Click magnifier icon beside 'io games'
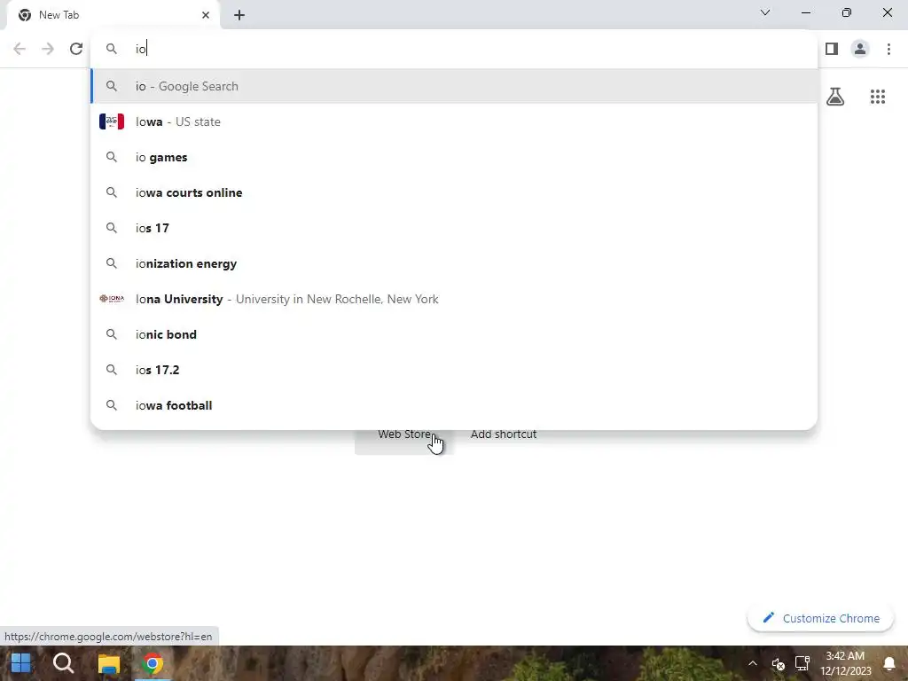 point(111,157)
